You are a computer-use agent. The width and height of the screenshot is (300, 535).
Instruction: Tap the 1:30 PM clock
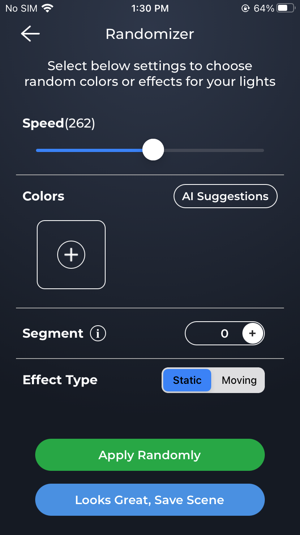(x=150, y=8)
